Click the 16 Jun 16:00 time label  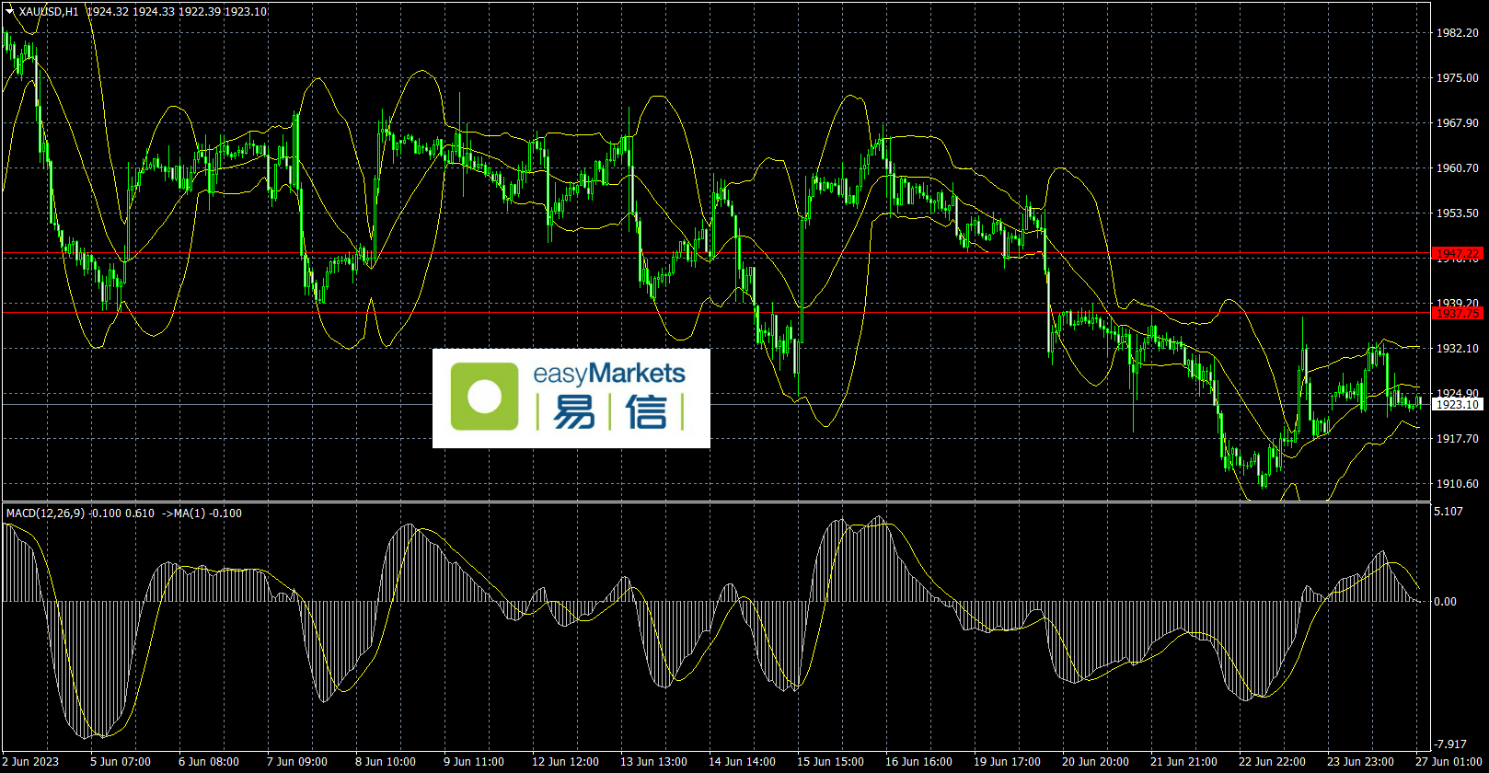[918, 762]
